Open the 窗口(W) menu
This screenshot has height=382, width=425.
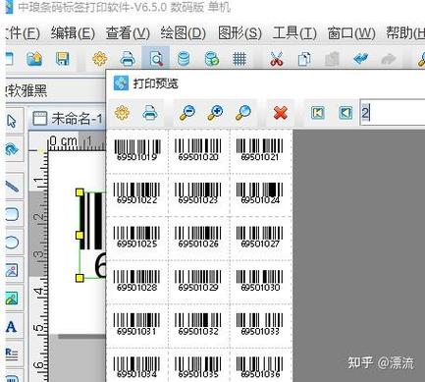click(351, 33)
